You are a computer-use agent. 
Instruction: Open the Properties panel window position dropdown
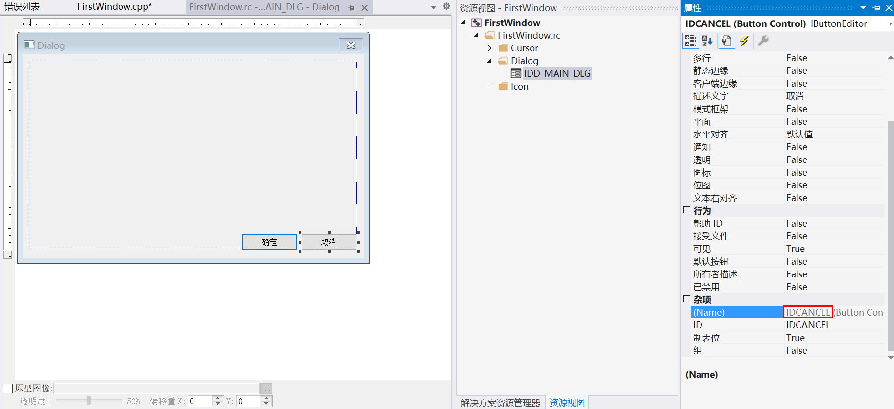coord(863,8)
